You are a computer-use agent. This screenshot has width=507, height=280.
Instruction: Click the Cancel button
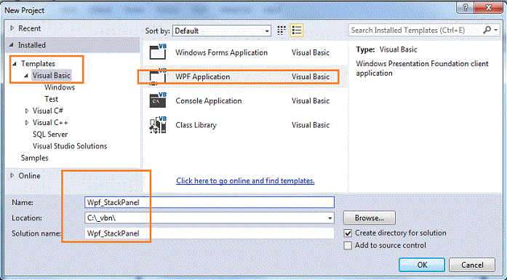click(x=472, y=265)
